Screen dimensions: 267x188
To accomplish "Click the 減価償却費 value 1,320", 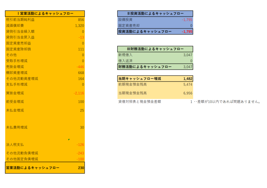I will [79, 26].
